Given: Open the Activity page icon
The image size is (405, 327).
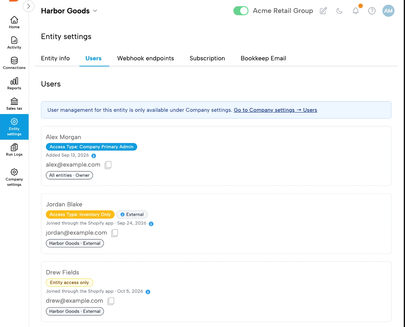Looking at the screenshot, I should [14, 40].
